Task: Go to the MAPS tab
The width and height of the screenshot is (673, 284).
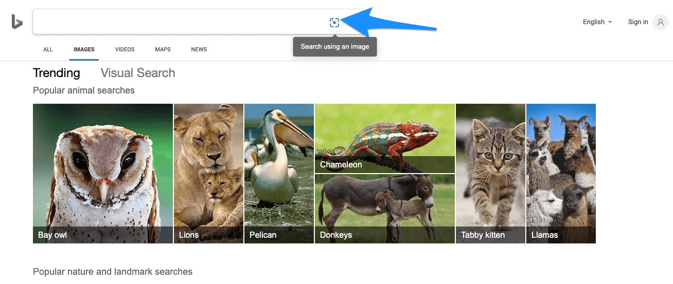Action: click(163, 50)
